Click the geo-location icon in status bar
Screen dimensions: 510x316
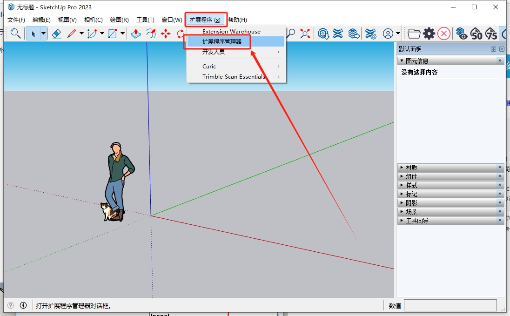(x=11, y=305)
